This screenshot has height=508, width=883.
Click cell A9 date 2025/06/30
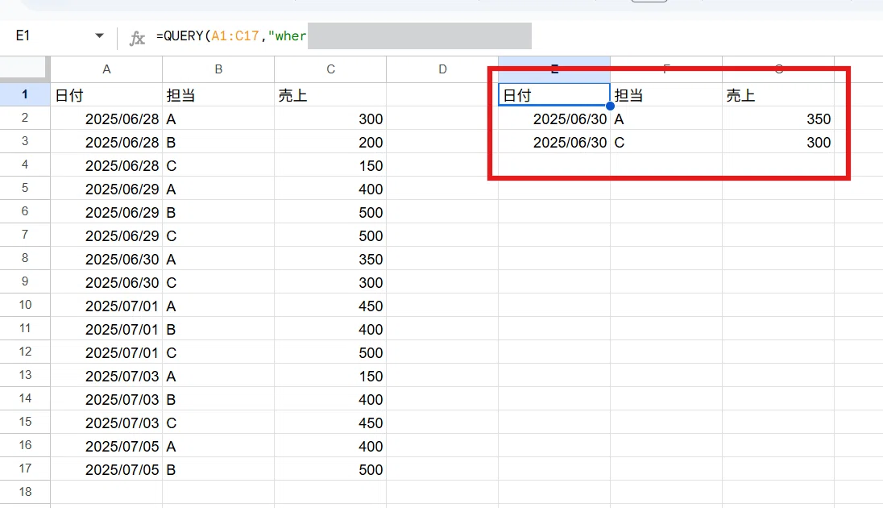coord(106,282)
